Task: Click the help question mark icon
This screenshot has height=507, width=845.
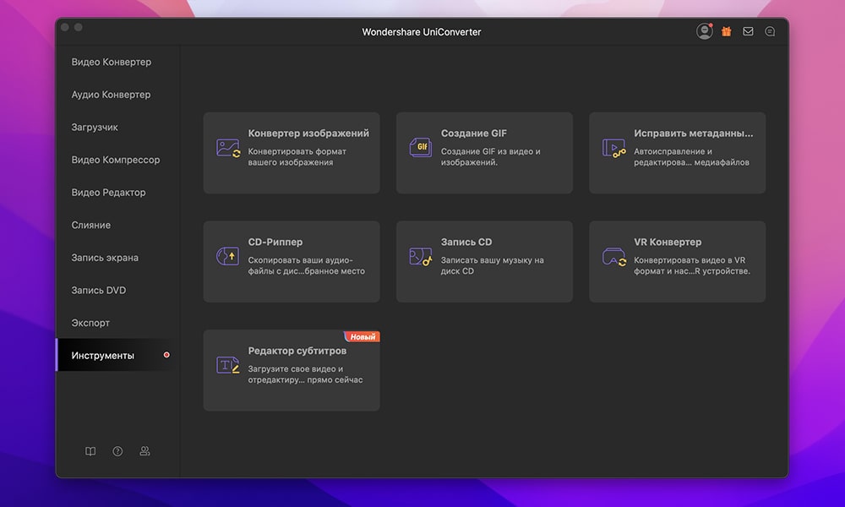Action: pyautogui.click(x=117, y=451)
